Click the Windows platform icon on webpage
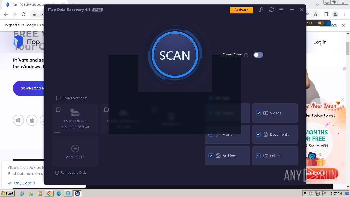Screen dimensions: 350x197 (x=19, y=120)
